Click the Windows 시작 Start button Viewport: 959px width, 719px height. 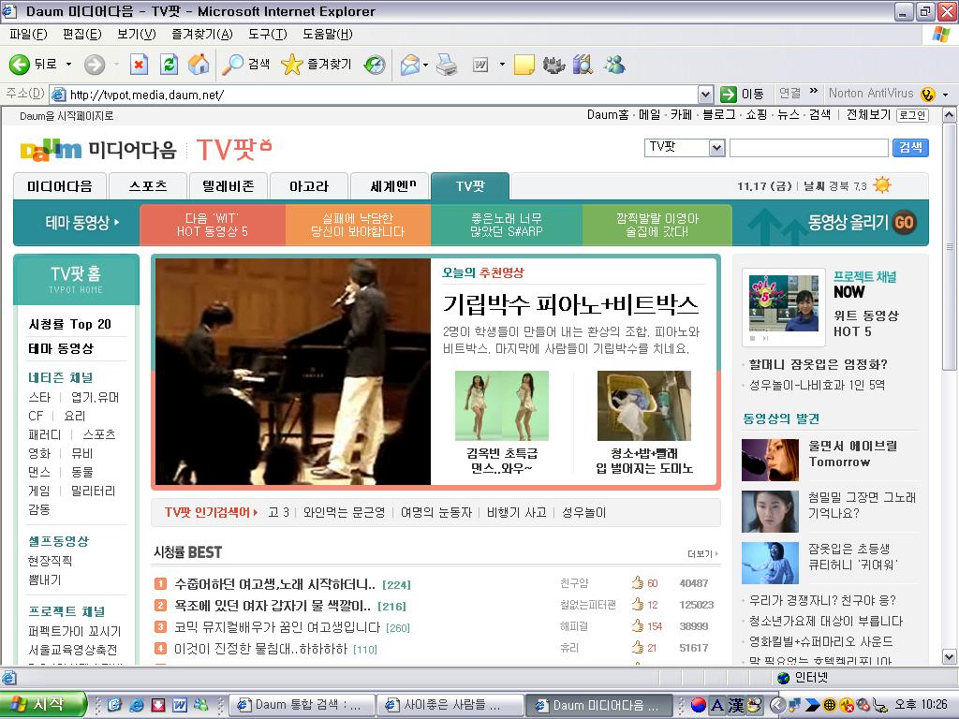point(43,705)
